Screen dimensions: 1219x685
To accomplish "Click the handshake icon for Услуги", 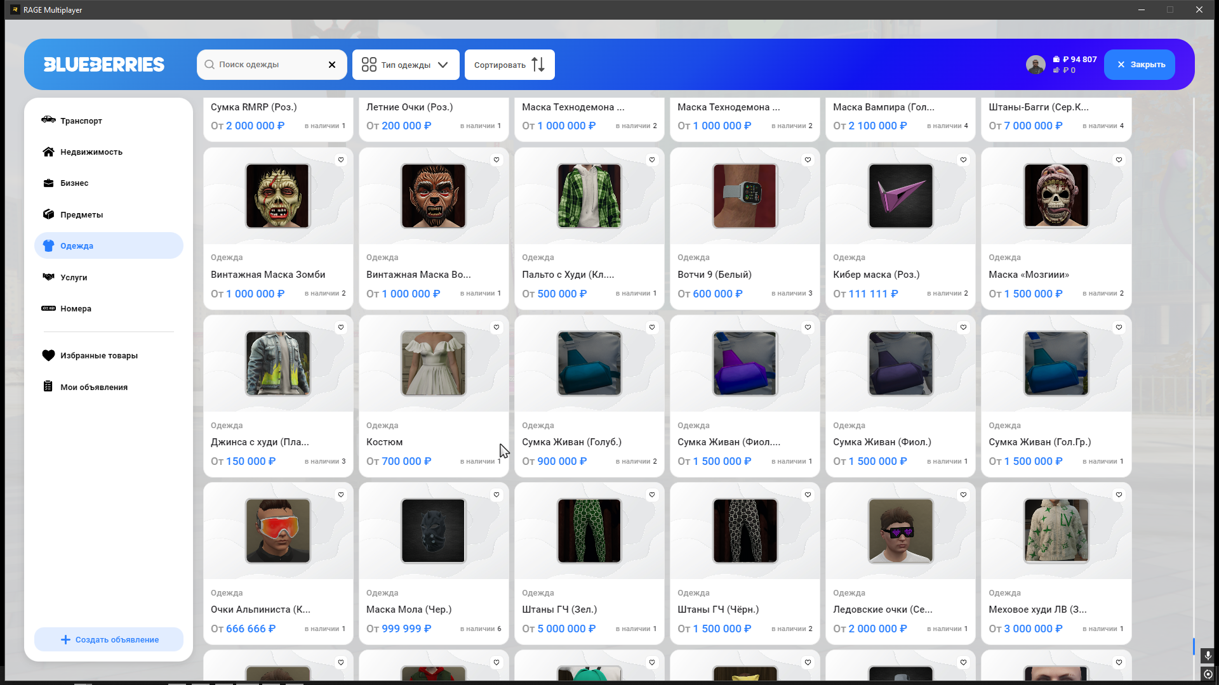I will [48, 277].
